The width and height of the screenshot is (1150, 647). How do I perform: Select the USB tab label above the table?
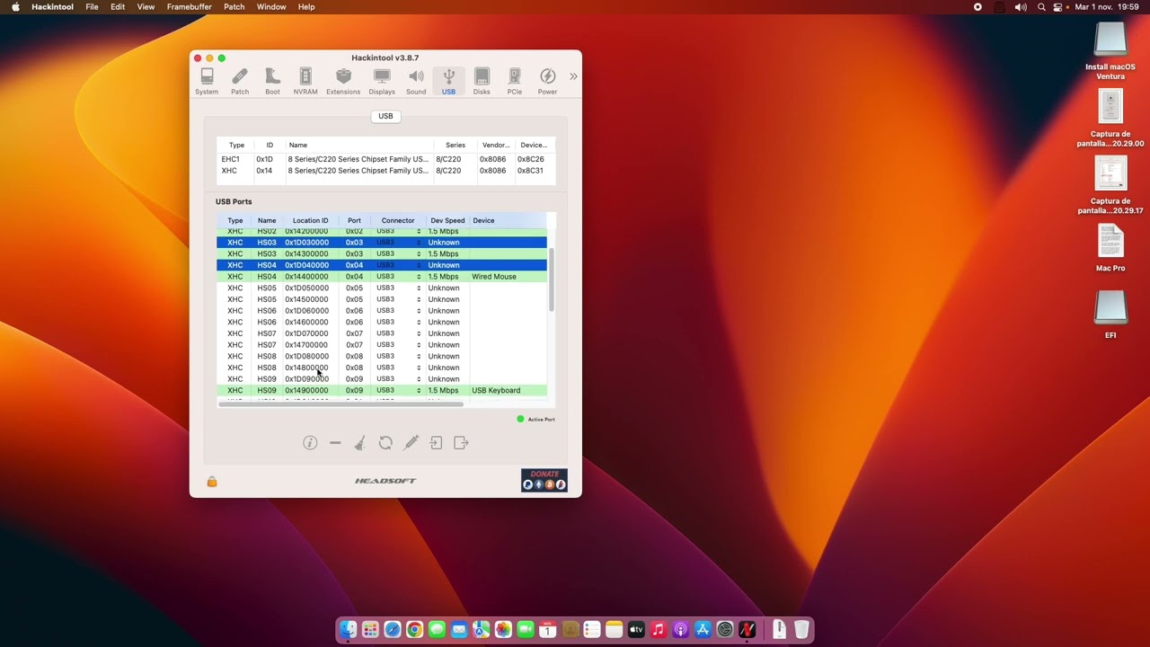pyautogui.click(x=385, y=116)
